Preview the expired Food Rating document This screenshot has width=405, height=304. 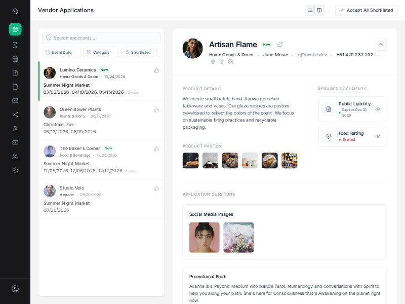[x=377, y=136]
